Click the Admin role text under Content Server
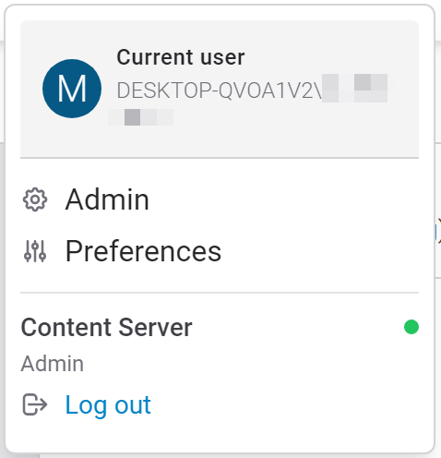This screenshot has height=458, width=441. point(53,364)
